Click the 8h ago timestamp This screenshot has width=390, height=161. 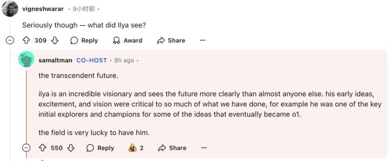pos(124,60)
